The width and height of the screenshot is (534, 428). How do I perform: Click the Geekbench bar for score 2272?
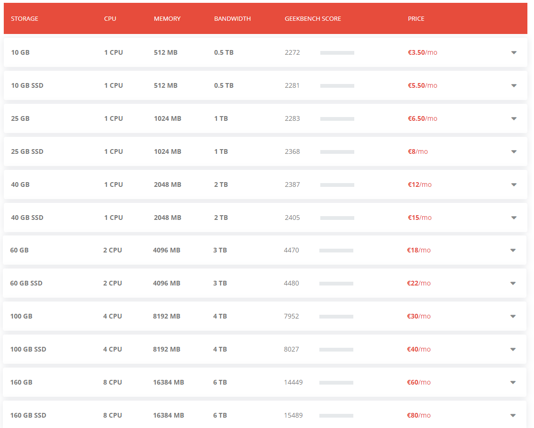point(337,53)
